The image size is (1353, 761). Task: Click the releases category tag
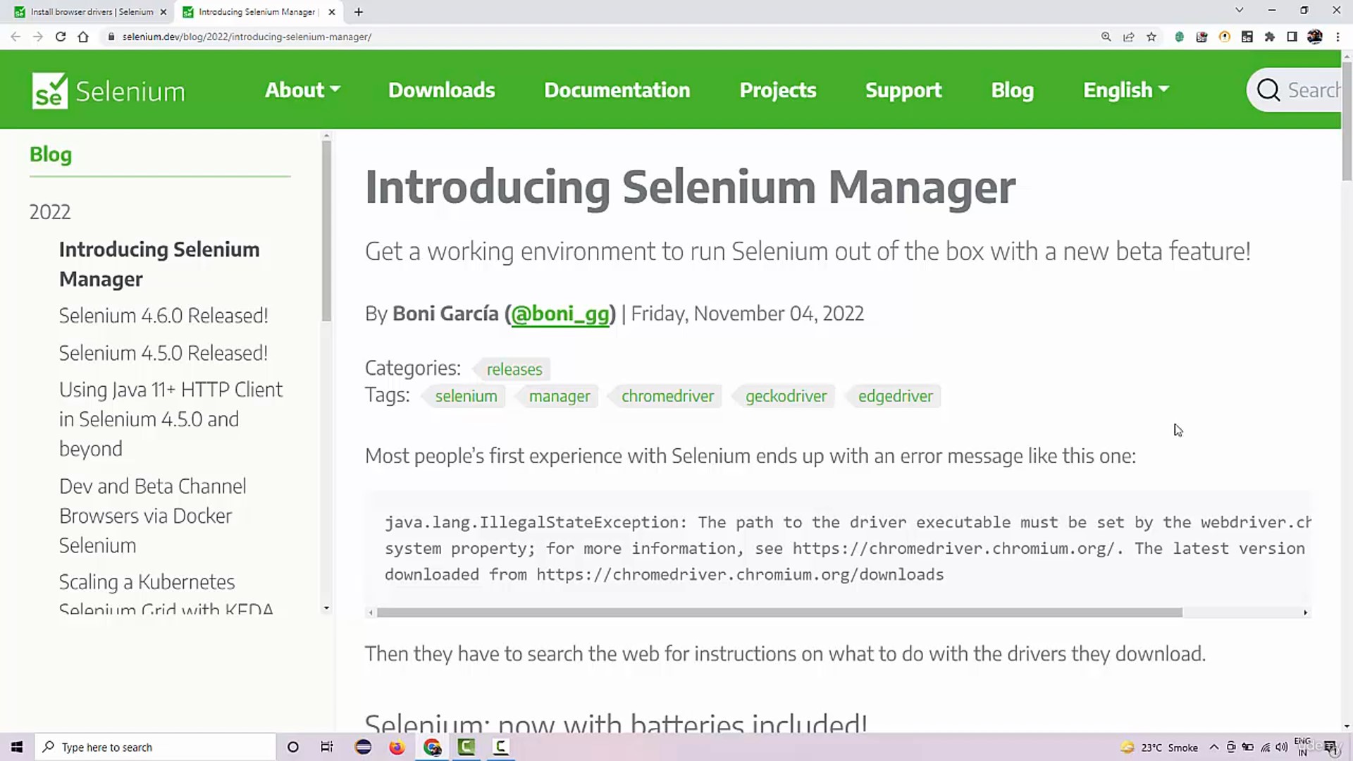click(514, 369)
